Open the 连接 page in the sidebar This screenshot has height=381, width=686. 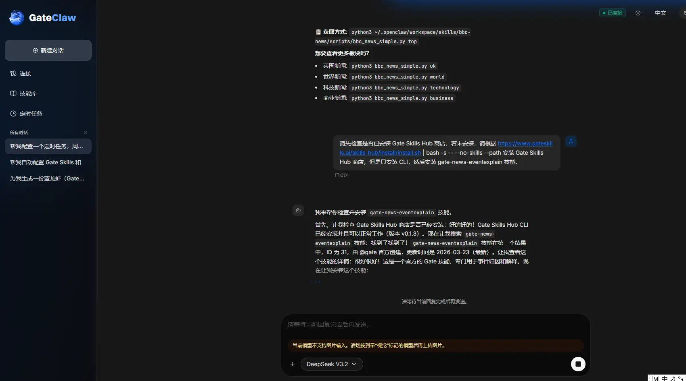(48, 73)
